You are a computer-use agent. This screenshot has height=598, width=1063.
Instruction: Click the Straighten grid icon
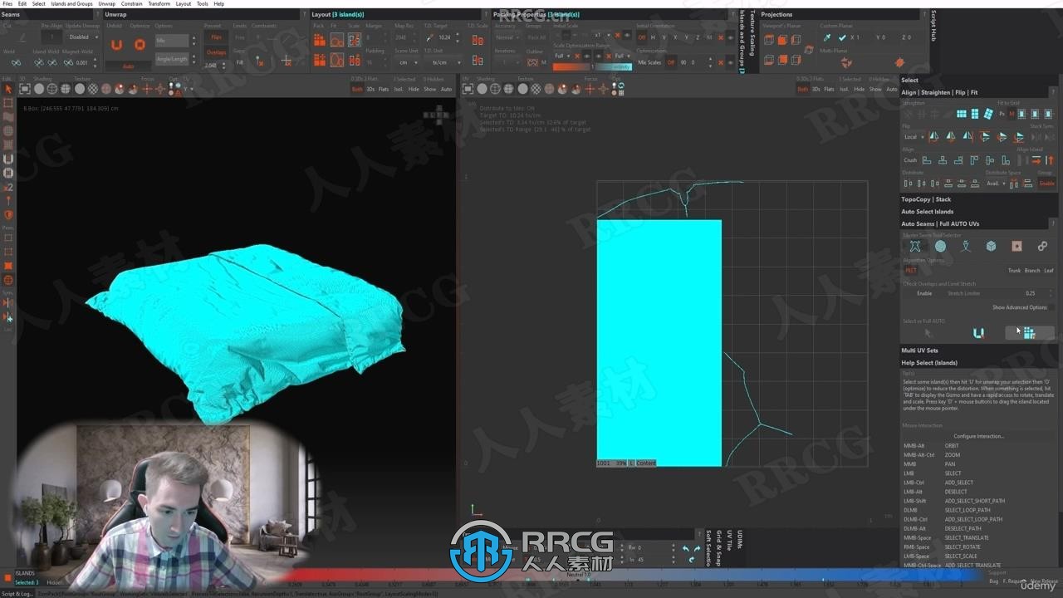click(961, 114)
